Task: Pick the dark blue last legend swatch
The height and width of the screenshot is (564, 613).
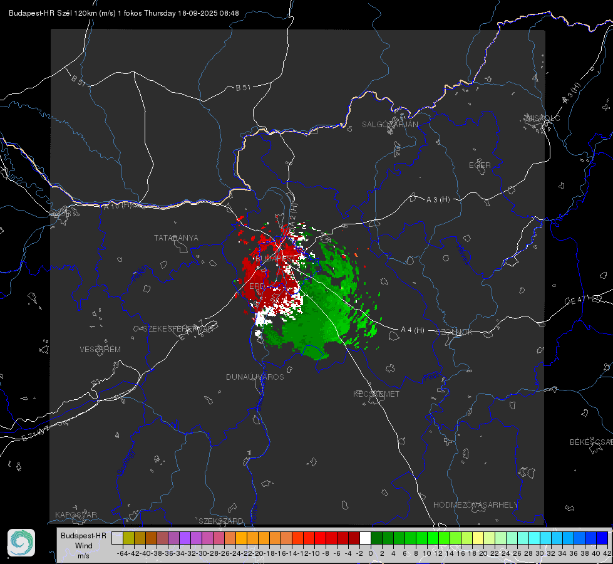Action: coord(602,538)
